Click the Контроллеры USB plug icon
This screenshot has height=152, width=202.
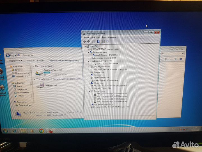92,78
